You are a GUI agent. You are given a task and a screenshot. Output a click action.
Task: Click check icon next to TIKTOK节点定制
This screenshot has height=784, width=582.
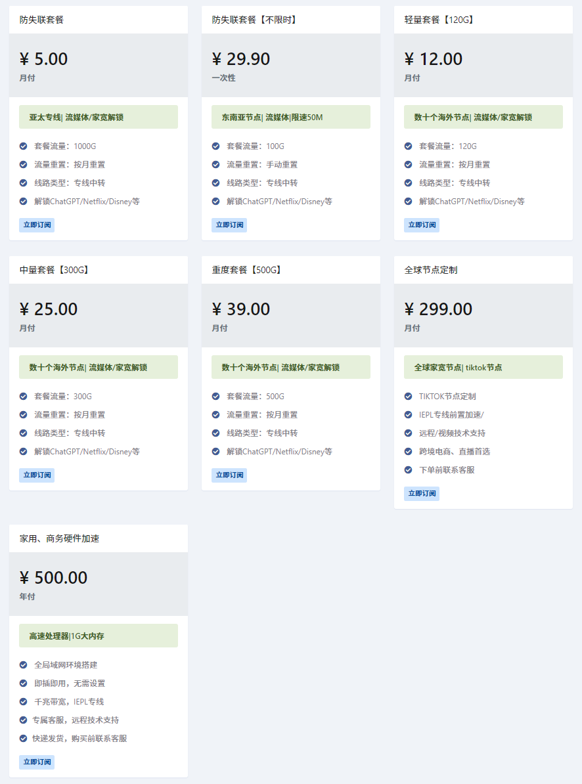point(408,396)
